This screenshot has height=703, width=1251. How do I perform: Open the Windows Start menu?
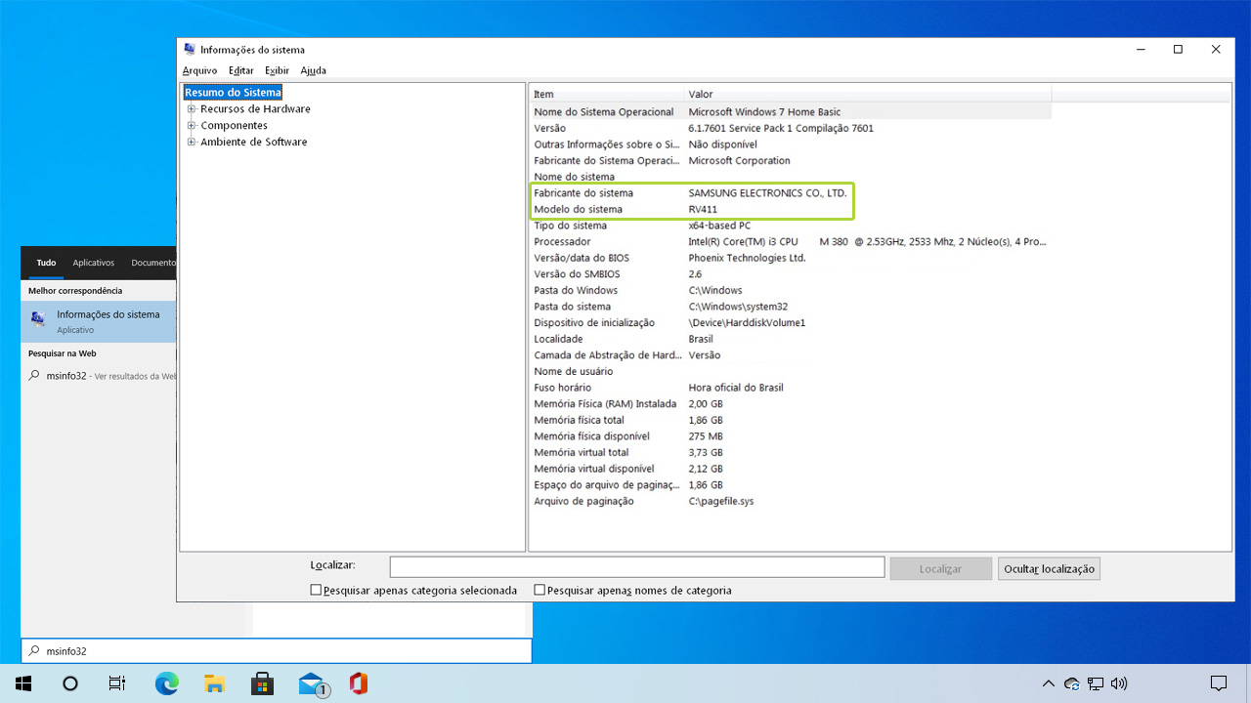(x=23, y=683)
